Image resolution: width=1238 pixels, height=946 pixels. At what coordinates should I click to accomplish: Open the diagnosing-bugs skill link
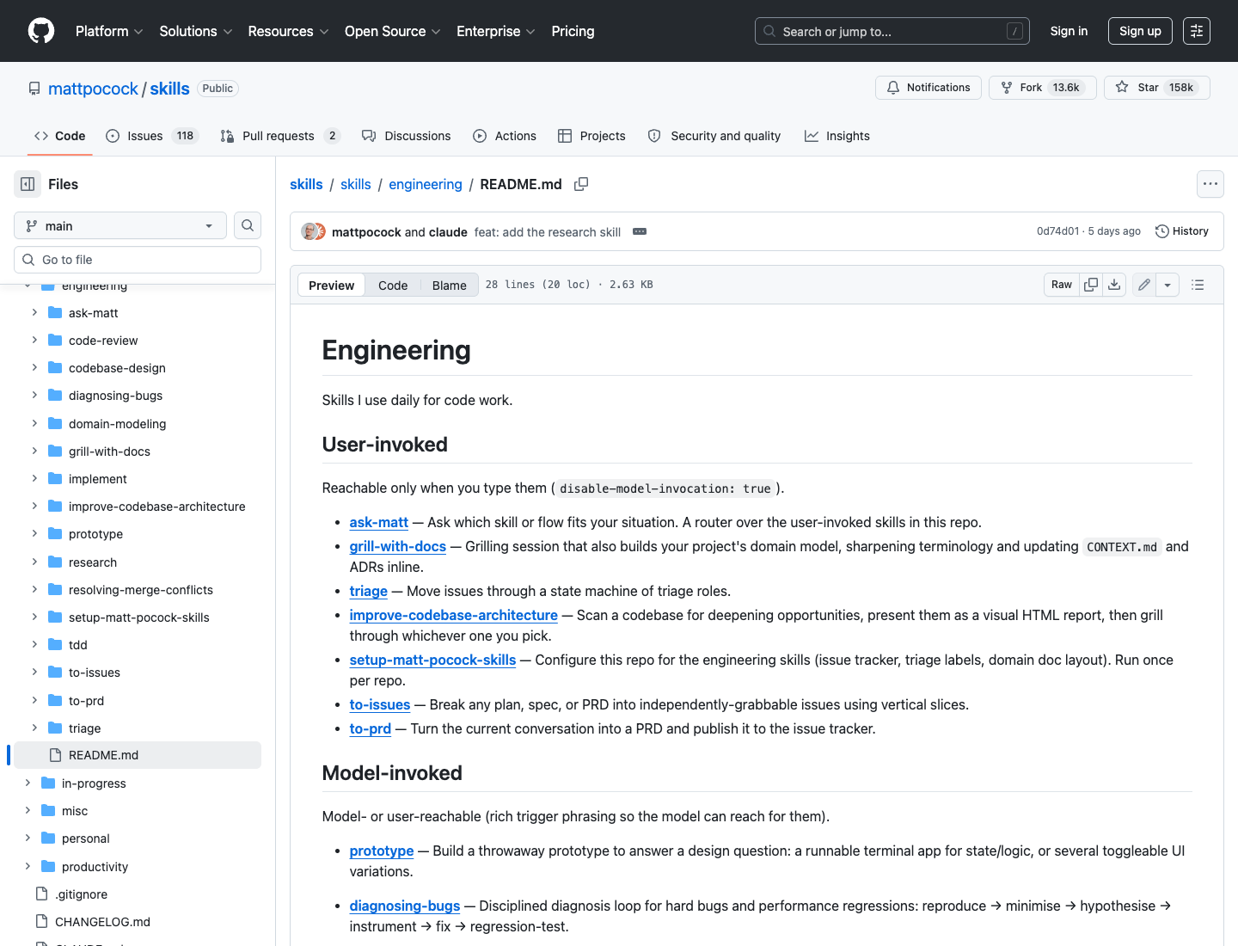[x=405, y=906]
